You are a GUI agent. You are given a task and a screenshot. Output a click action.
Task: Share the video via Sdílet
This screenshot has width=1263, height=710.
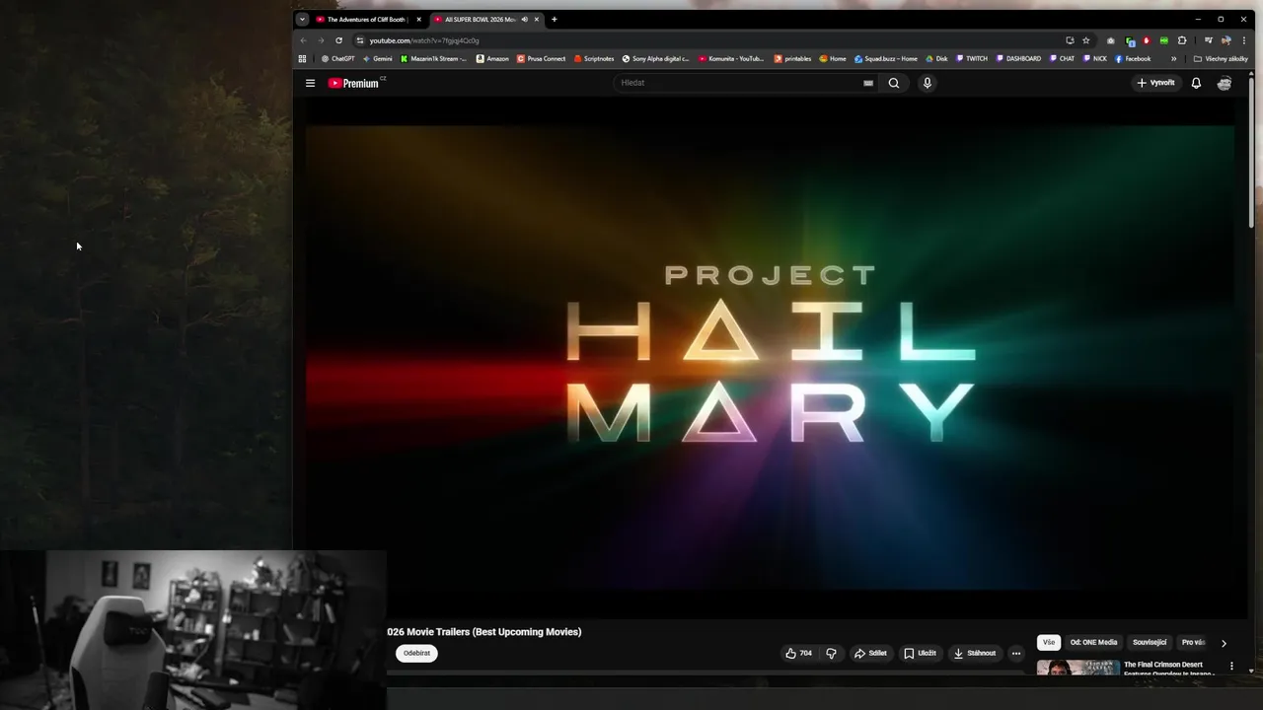(x=870, y=653)
